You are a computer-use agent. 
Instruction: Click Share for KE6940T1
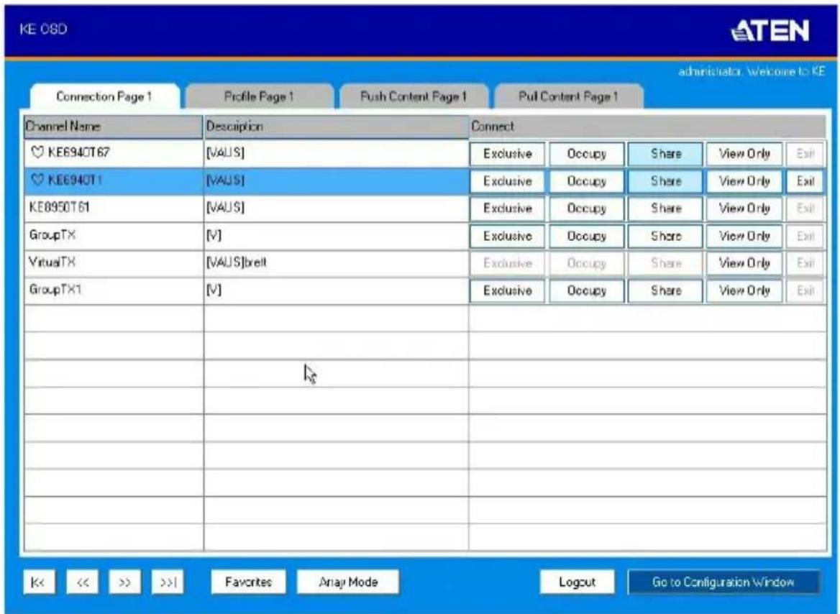[665, 181]
